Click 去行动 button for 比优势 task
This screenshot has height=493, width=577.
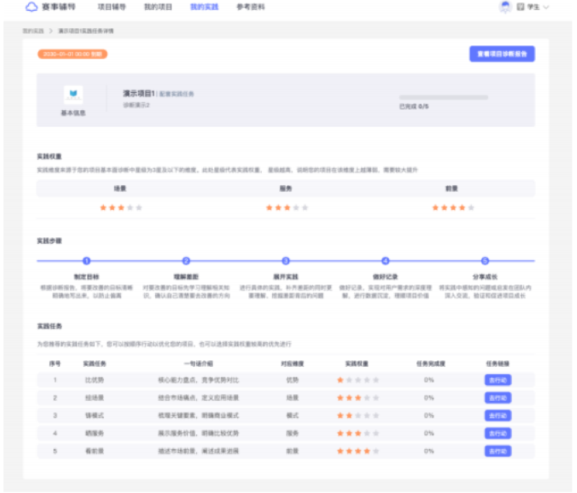[x=498, y=380]
